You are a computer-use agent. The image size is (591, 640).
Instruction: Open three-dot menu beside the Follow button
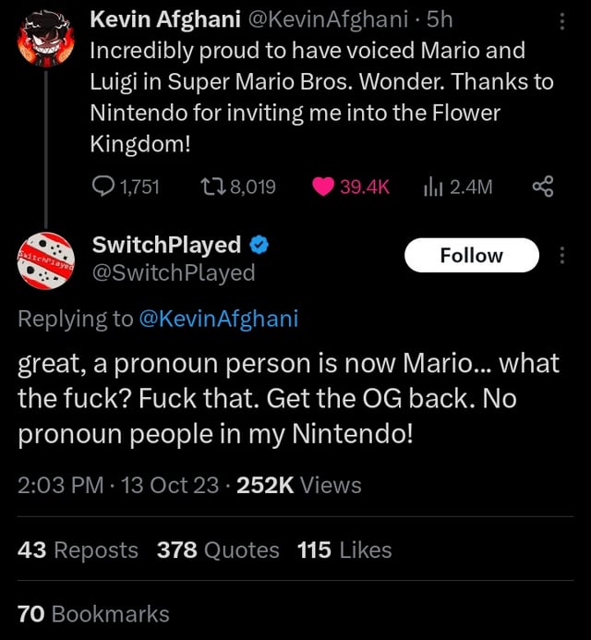(564, 255)
